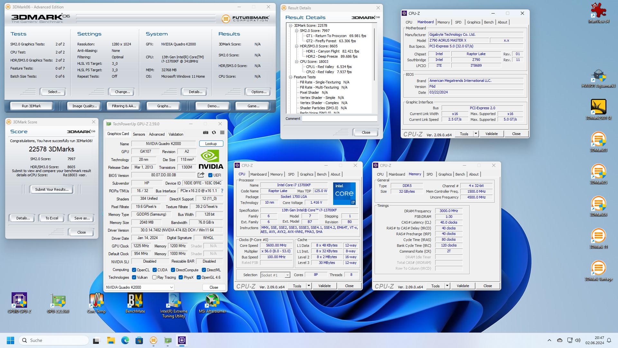
Task: Open Tools dropdown arrow in CPU-Z Mainboard window
Action: tap(476, 134)
